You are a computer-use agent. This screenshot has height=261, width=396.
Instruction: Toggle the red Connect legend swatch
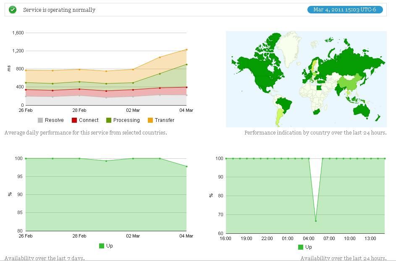pos(74,120)
